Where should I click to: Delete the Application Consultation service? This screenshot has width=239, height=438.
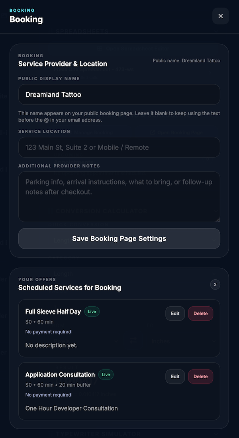[x=200, y=376]
